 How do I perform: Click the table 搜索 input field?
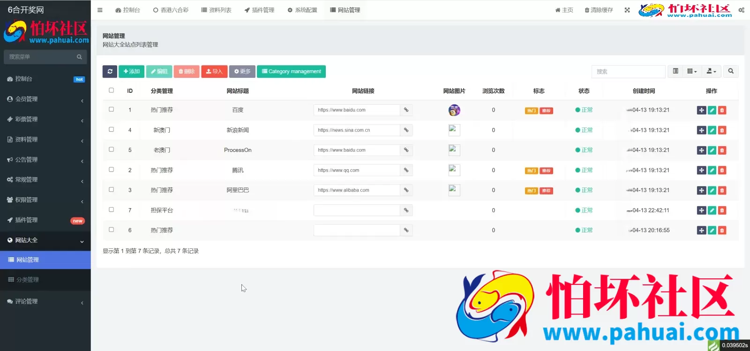pos(628,72)
